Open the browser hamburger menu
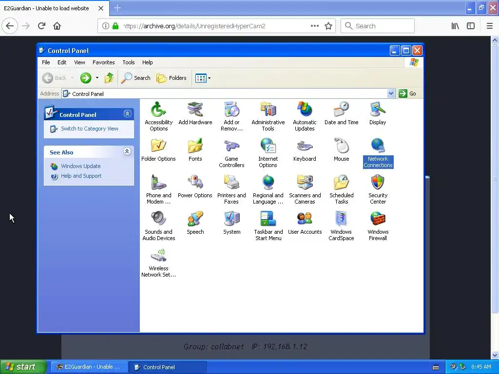 tap(489, 26)
